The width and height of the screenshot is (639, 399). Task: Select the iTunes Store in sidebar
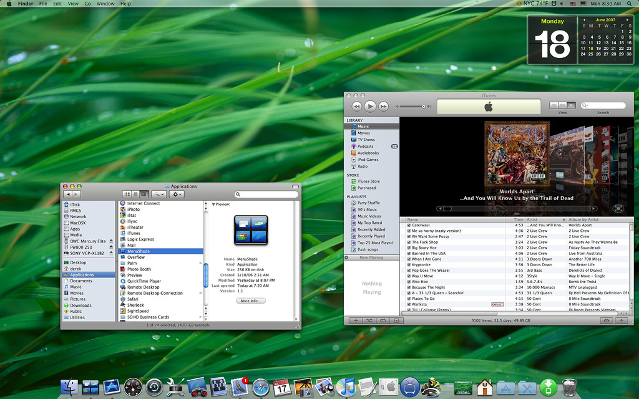(x=368, y=181)
